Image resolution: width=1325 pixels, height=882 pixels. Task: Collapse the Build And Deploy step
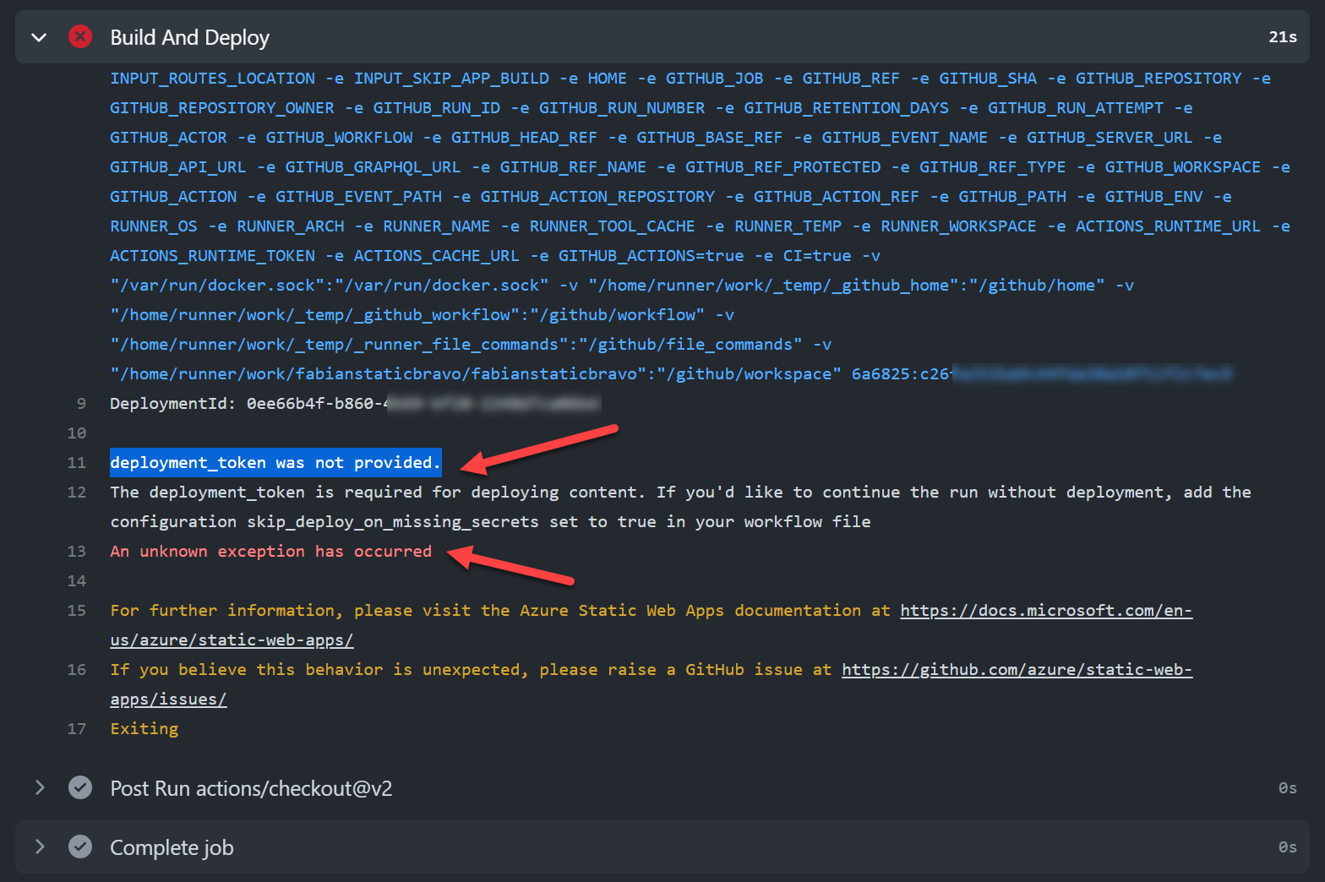pyautogui.click(x=39, y=37)
